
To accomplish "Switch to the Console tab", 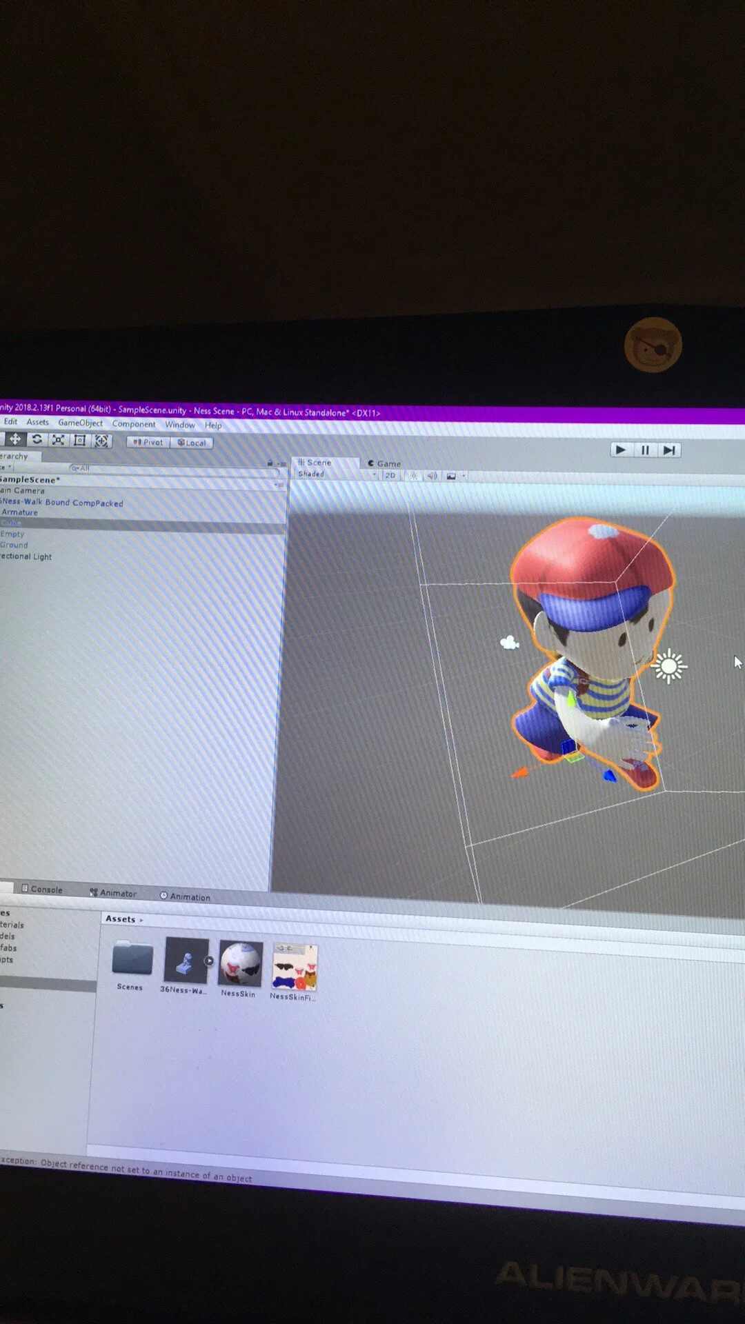I will click(42, 889).
